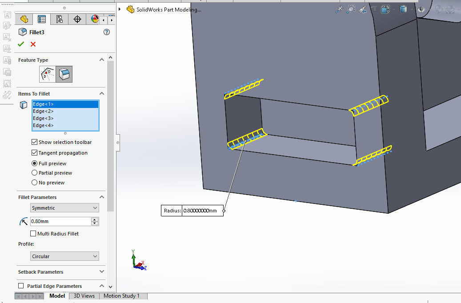
Task: Open the DimXpertManager crosshair tab
Action: pos(77,19)
